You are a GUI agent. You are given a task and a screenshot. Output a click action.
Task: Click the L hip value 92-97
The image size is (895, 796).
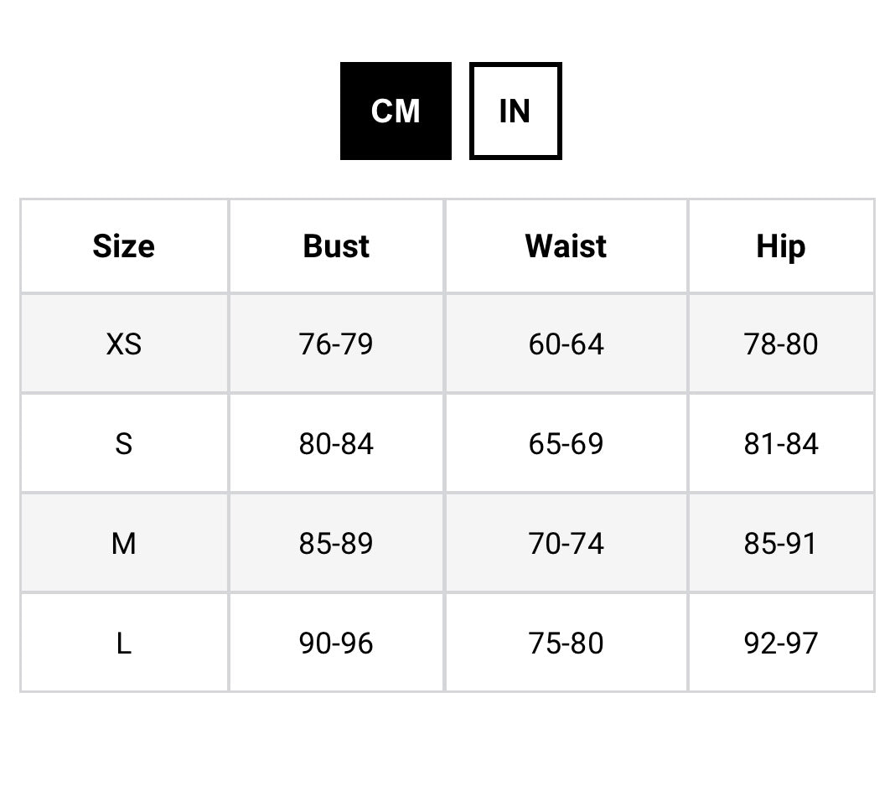pos(780,644)
